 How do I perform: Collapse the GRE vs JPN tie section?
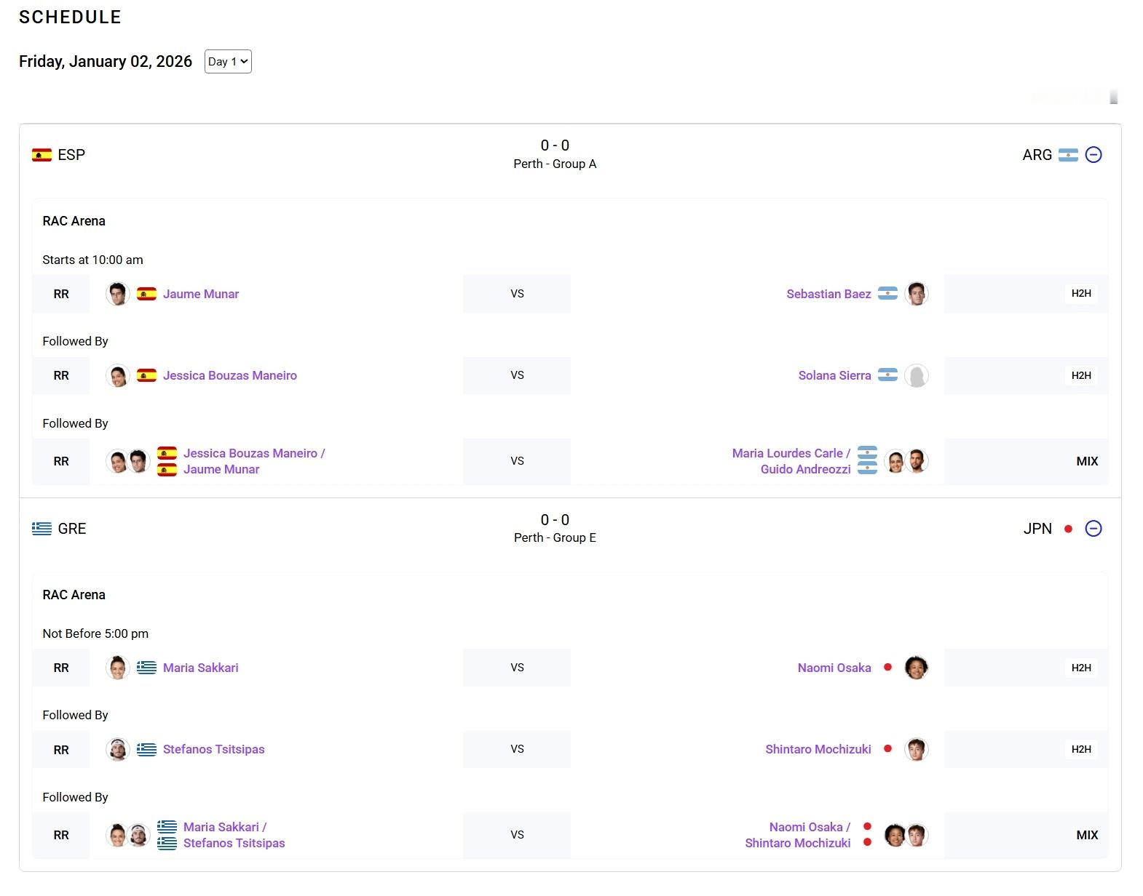tap(1093, 529)
